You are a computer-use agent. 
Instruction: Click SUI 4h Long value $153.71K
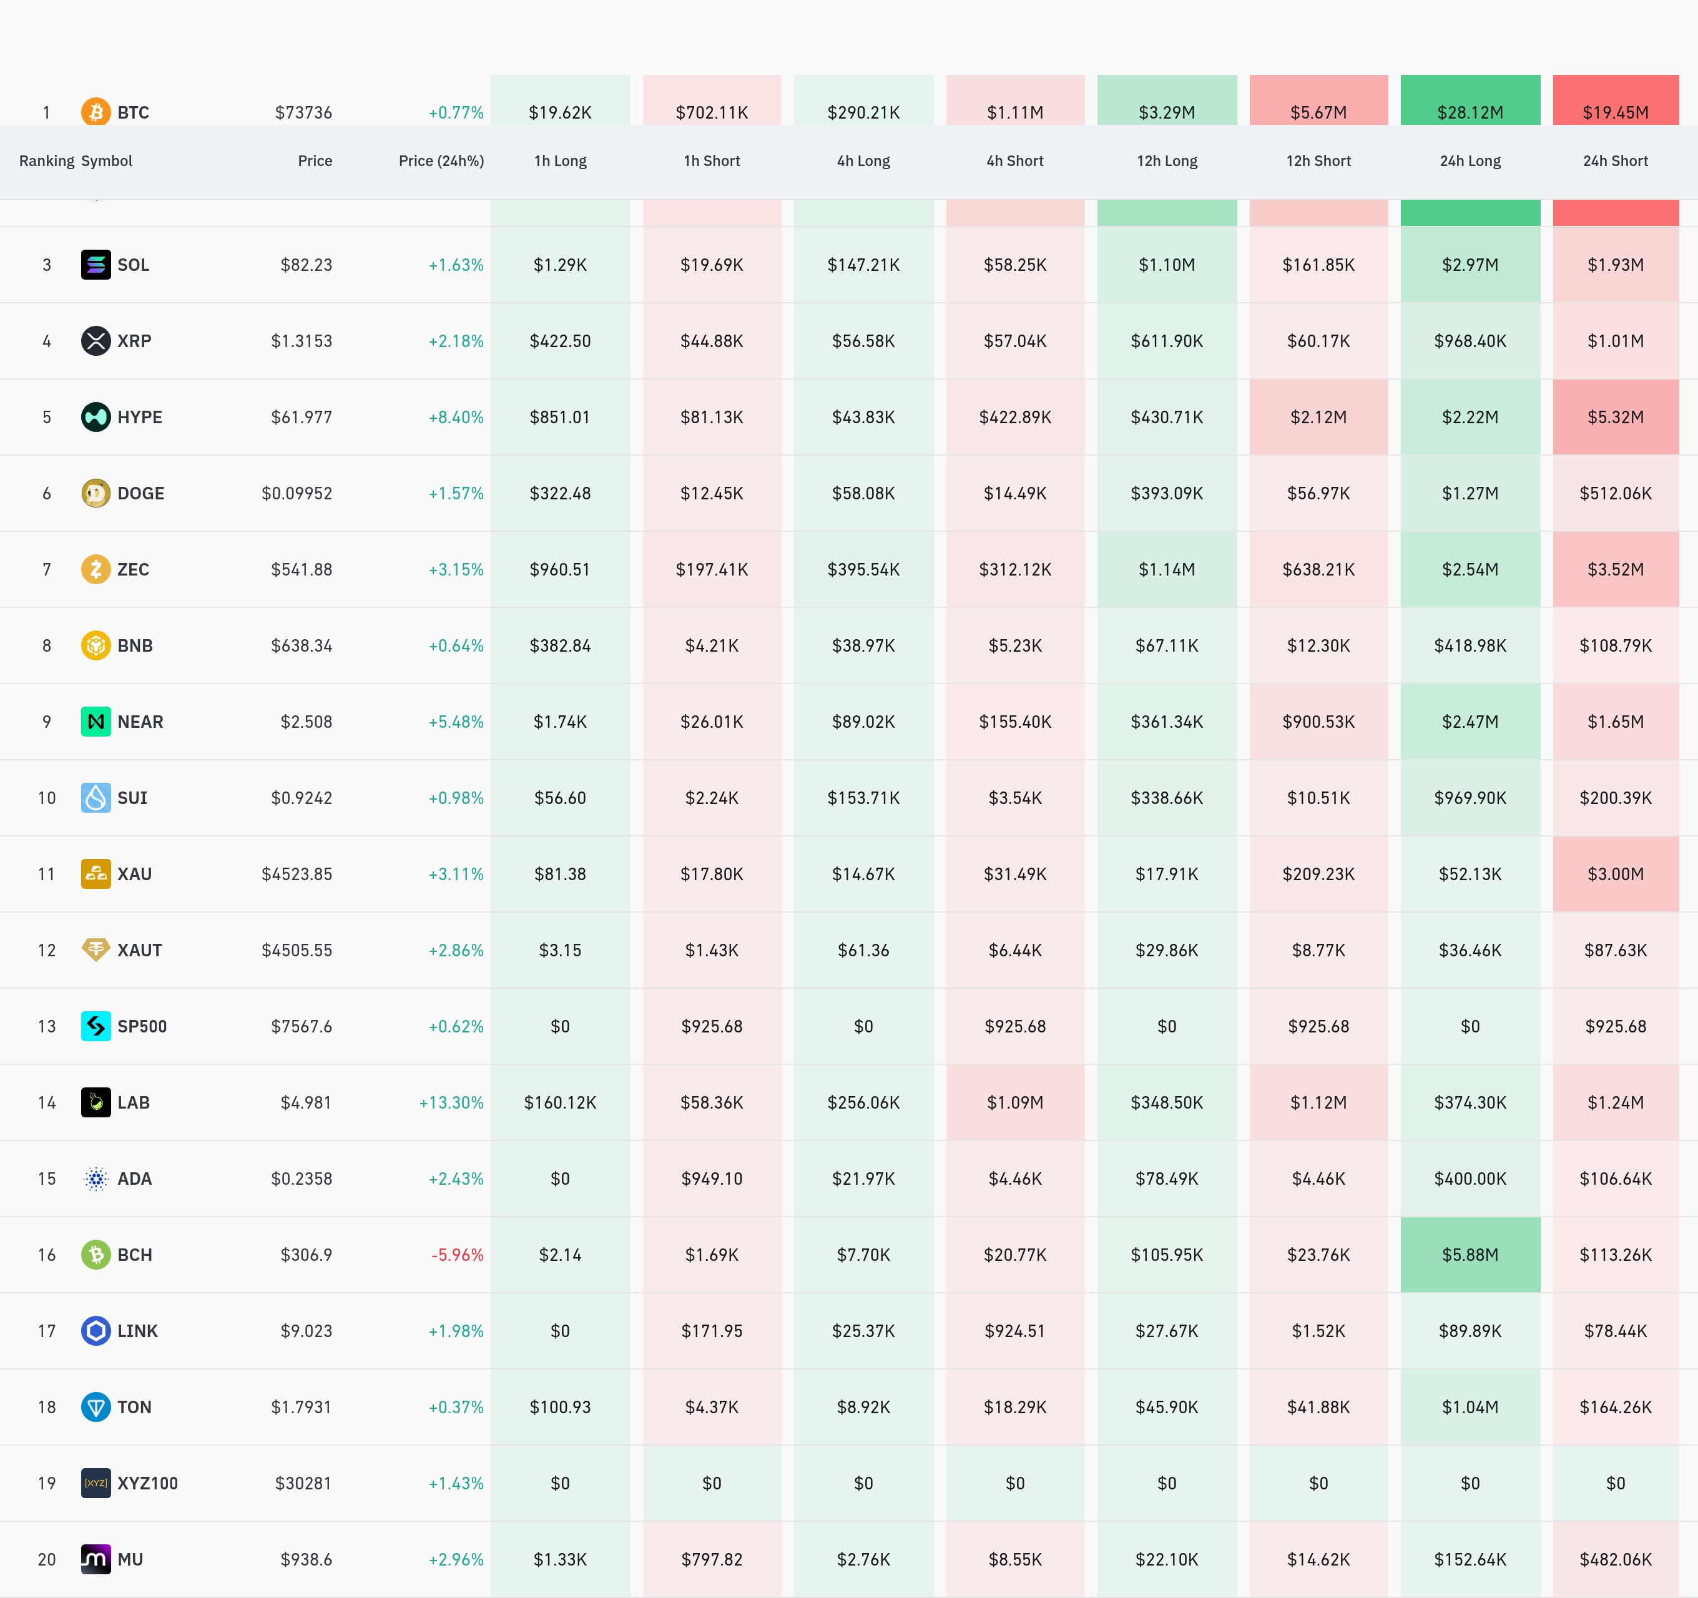click(x=863, y=798)
